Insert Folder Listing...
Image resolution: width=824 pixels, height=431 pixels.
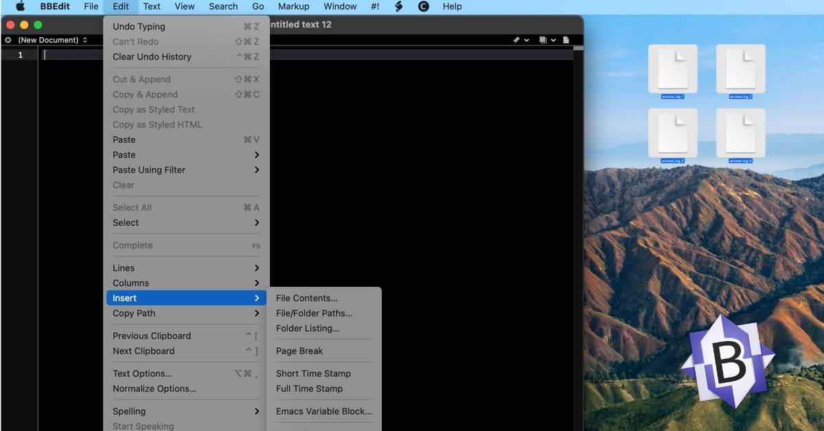point(324,328)
